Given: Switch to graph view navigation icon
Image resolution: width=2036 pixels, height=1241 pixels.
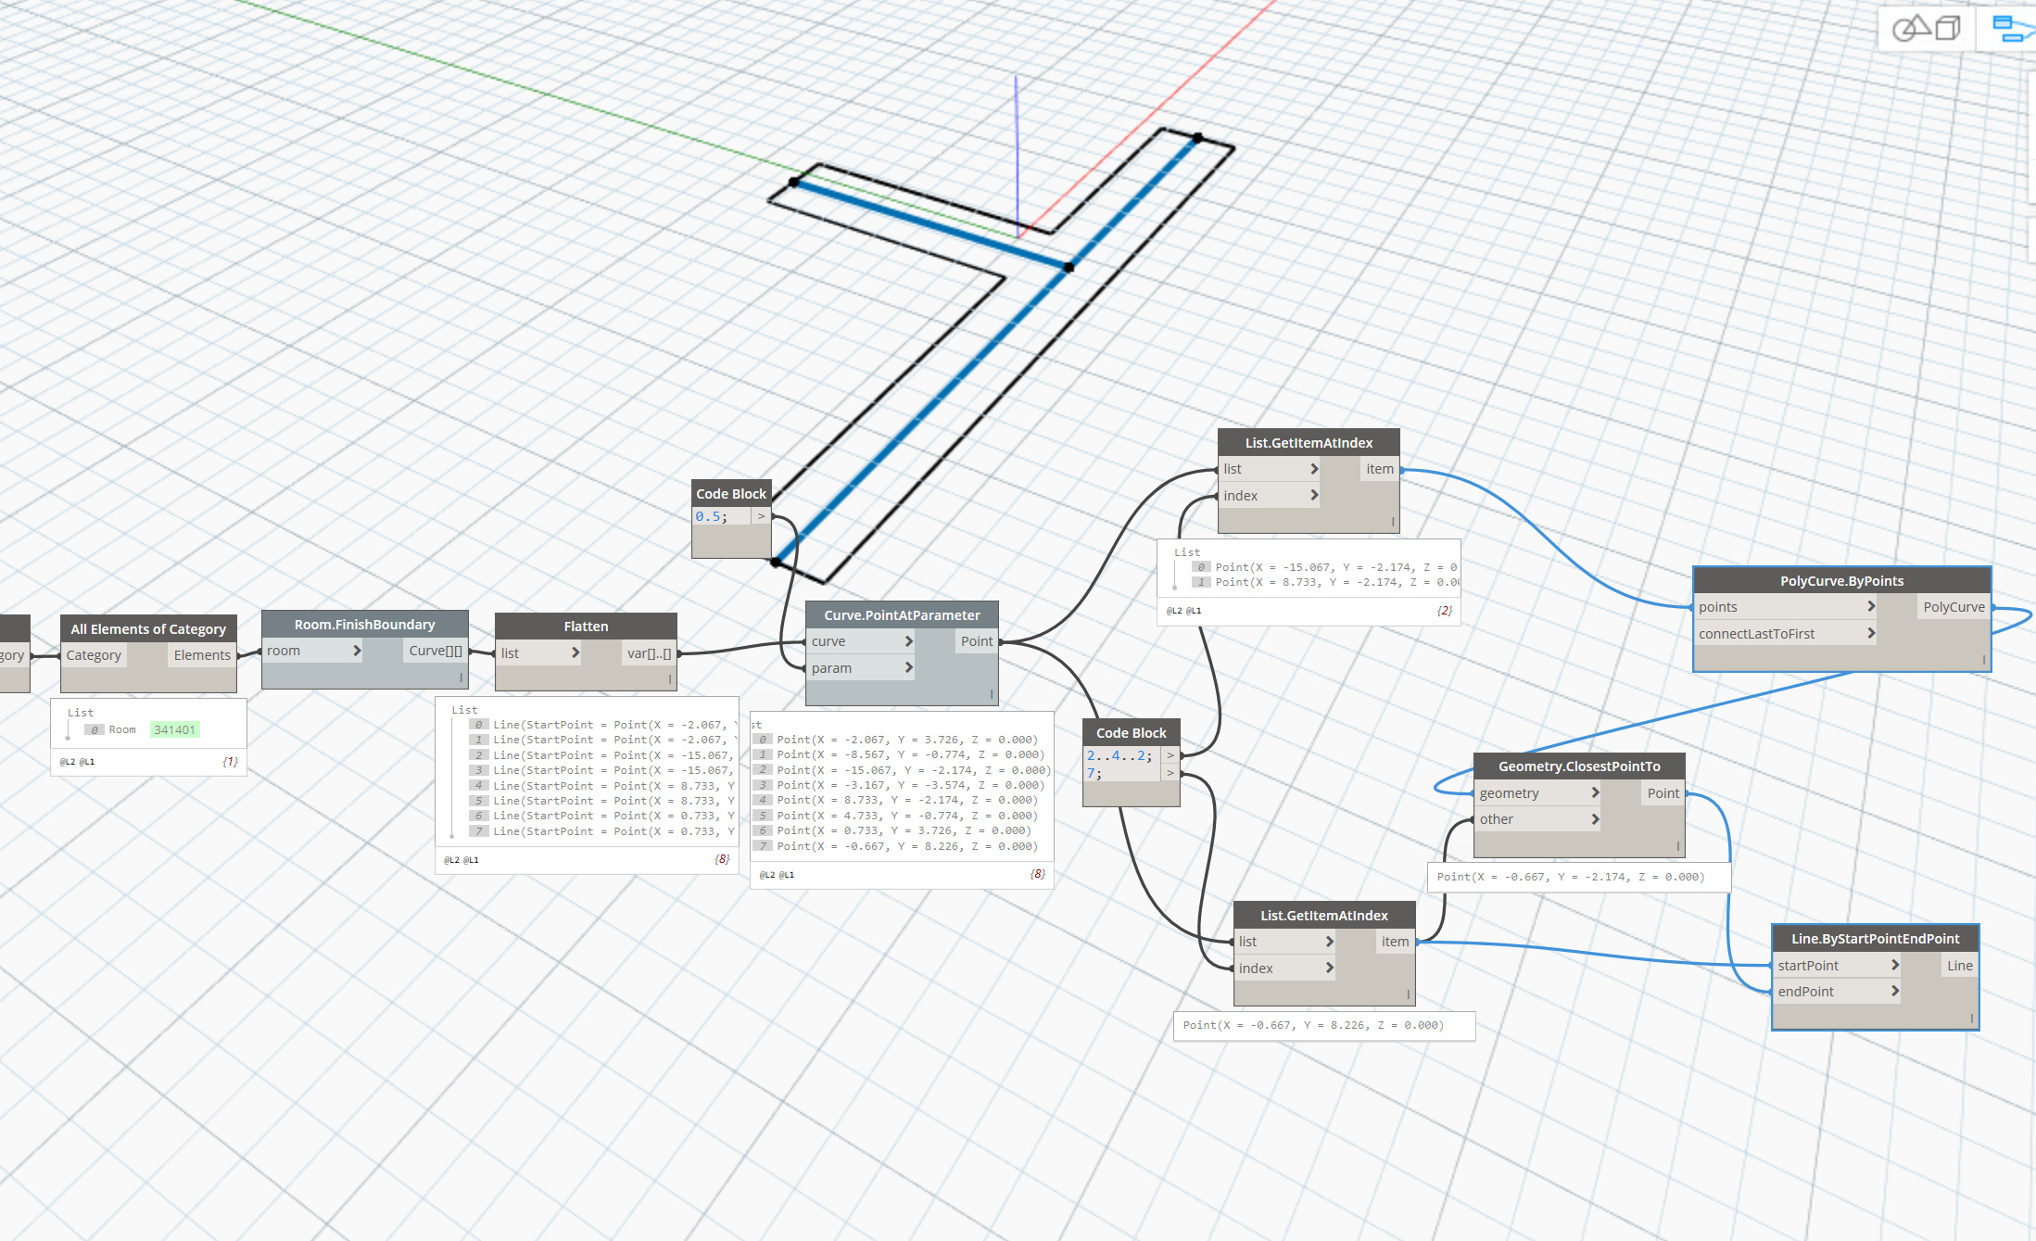Looking at the screenshot, I should (2011, 29).
